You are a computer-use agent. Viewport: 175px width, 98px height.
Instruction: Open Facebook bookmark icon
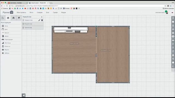(17, 8)
